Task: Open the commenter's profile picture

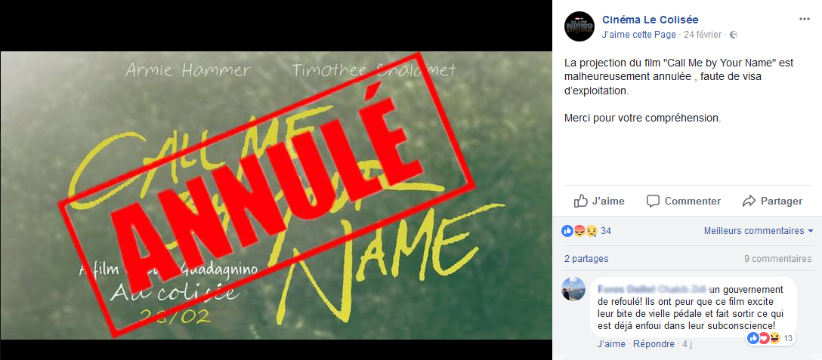Action: (x=574, y=289)
